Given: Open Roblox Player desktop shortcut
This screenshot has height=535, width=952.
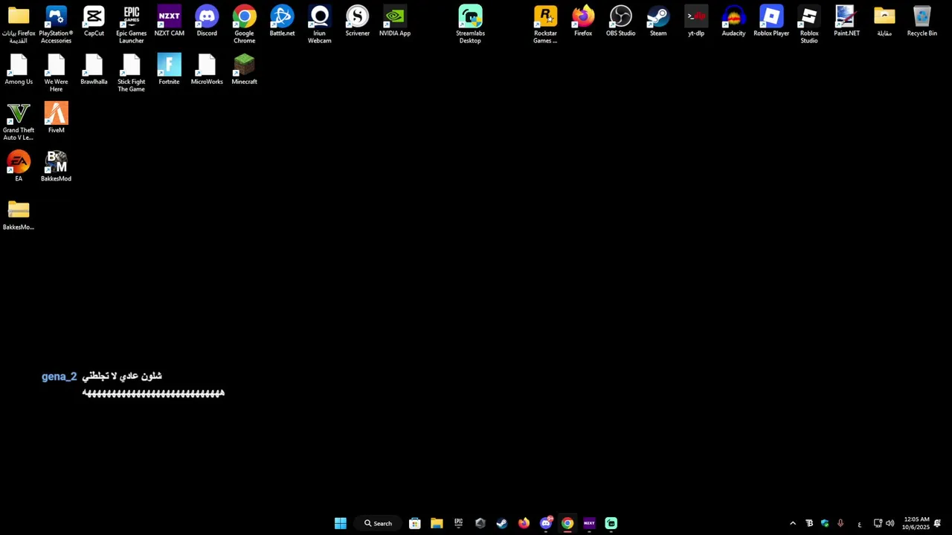Looking at the screenshot, I should click(771, 21).
